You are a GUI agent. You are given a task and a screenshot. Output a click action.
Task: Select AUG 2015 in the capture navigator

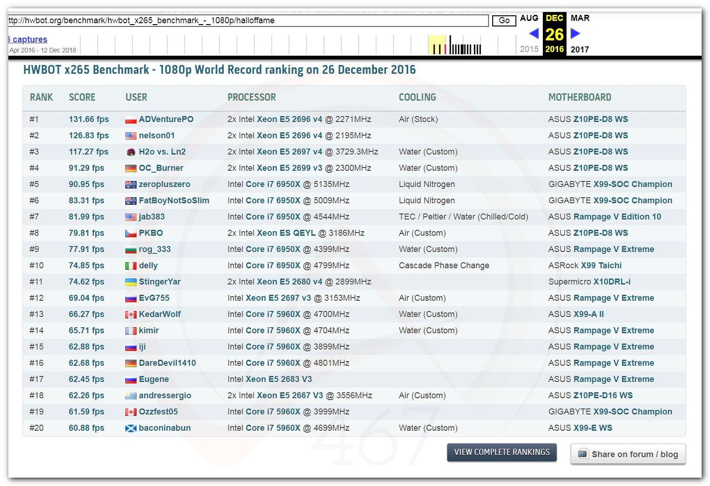[529, 18]
